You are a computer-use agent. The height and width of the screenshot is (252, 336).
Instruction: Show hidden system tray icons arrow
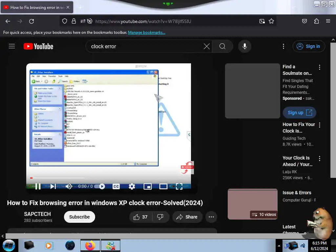pos(279,246)
